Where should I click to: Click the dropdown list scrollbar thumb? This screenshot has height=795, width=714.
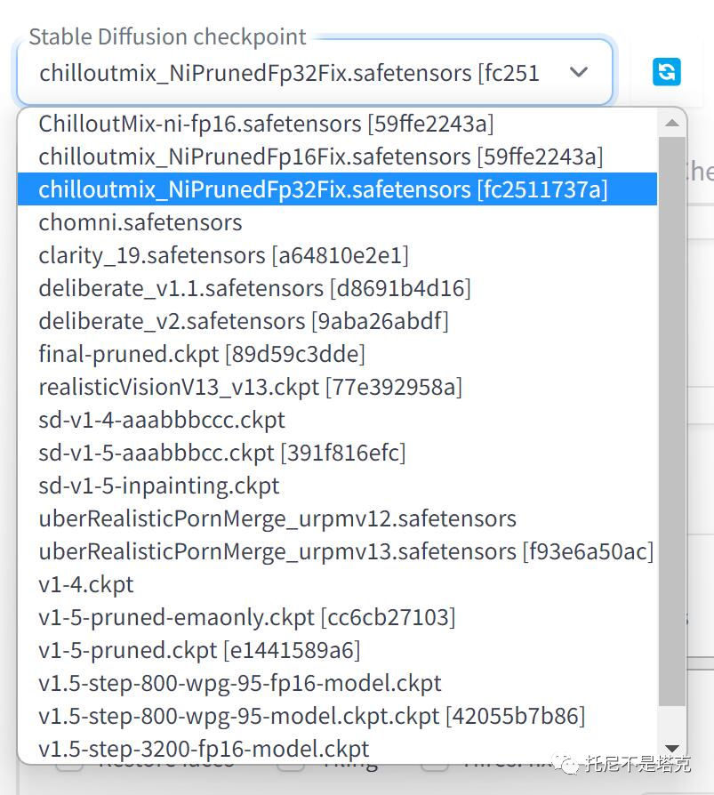(x=672, y=421)
